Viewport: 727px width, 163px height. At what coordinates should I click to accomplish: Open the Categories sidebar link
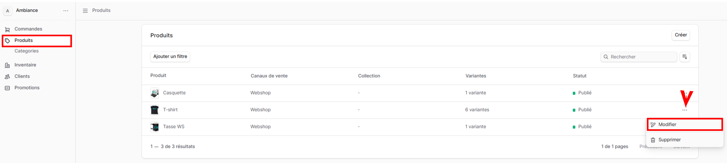(27, 51)
